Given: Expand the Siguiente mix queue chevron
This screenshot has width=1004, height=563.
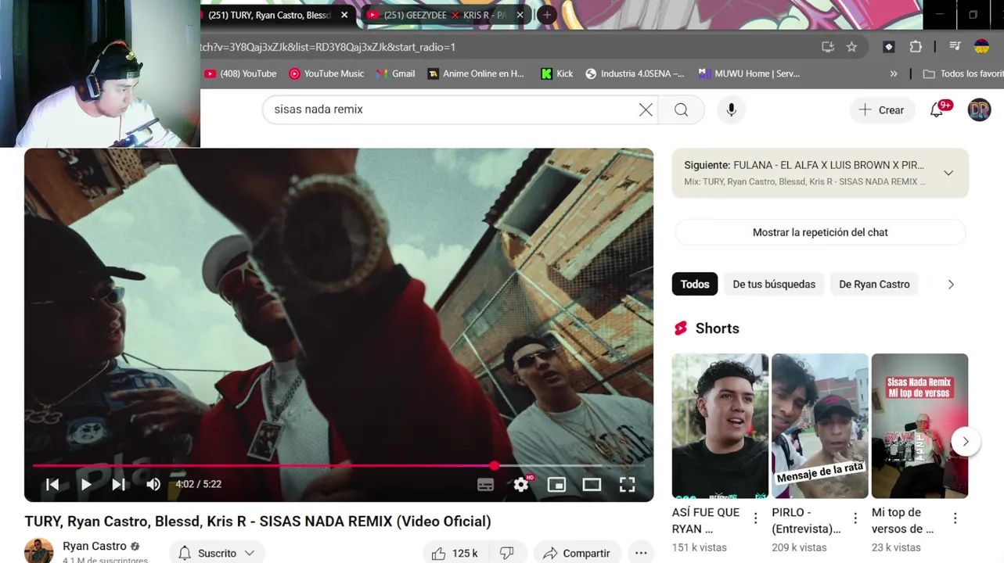Looking at the screenshot, I should (948, 173).
